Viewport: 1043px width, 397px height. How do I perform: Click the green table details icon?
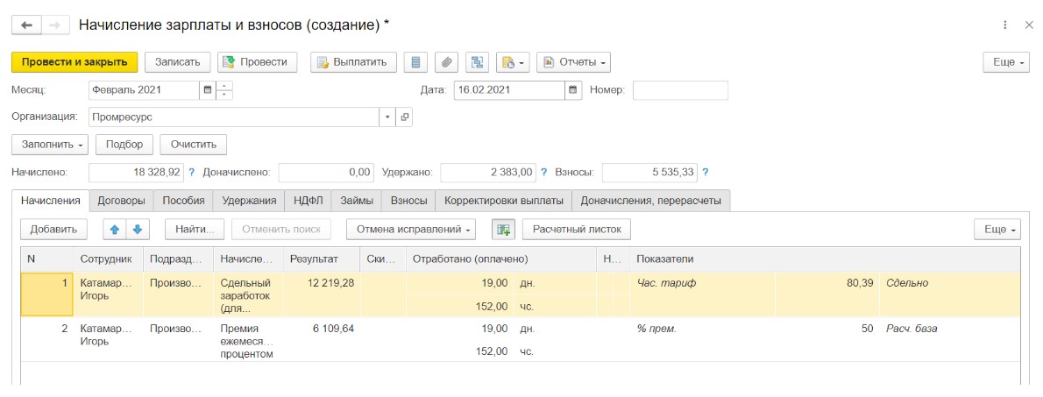tap(503, 229)
